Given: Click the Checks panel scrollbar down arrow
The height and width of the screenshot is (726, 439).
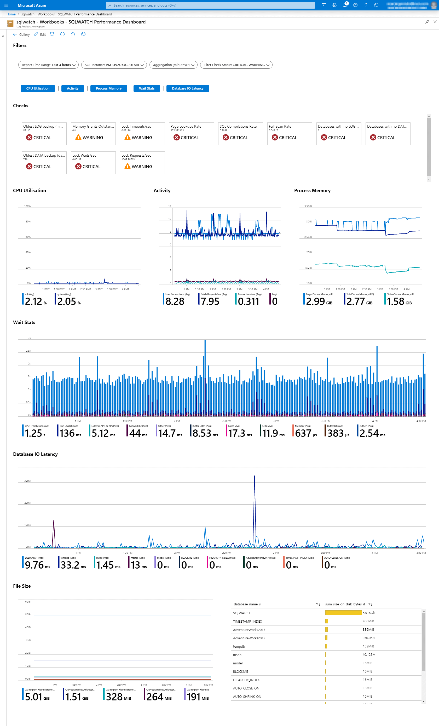Looking at the screenshot, I should pos(429,179).
